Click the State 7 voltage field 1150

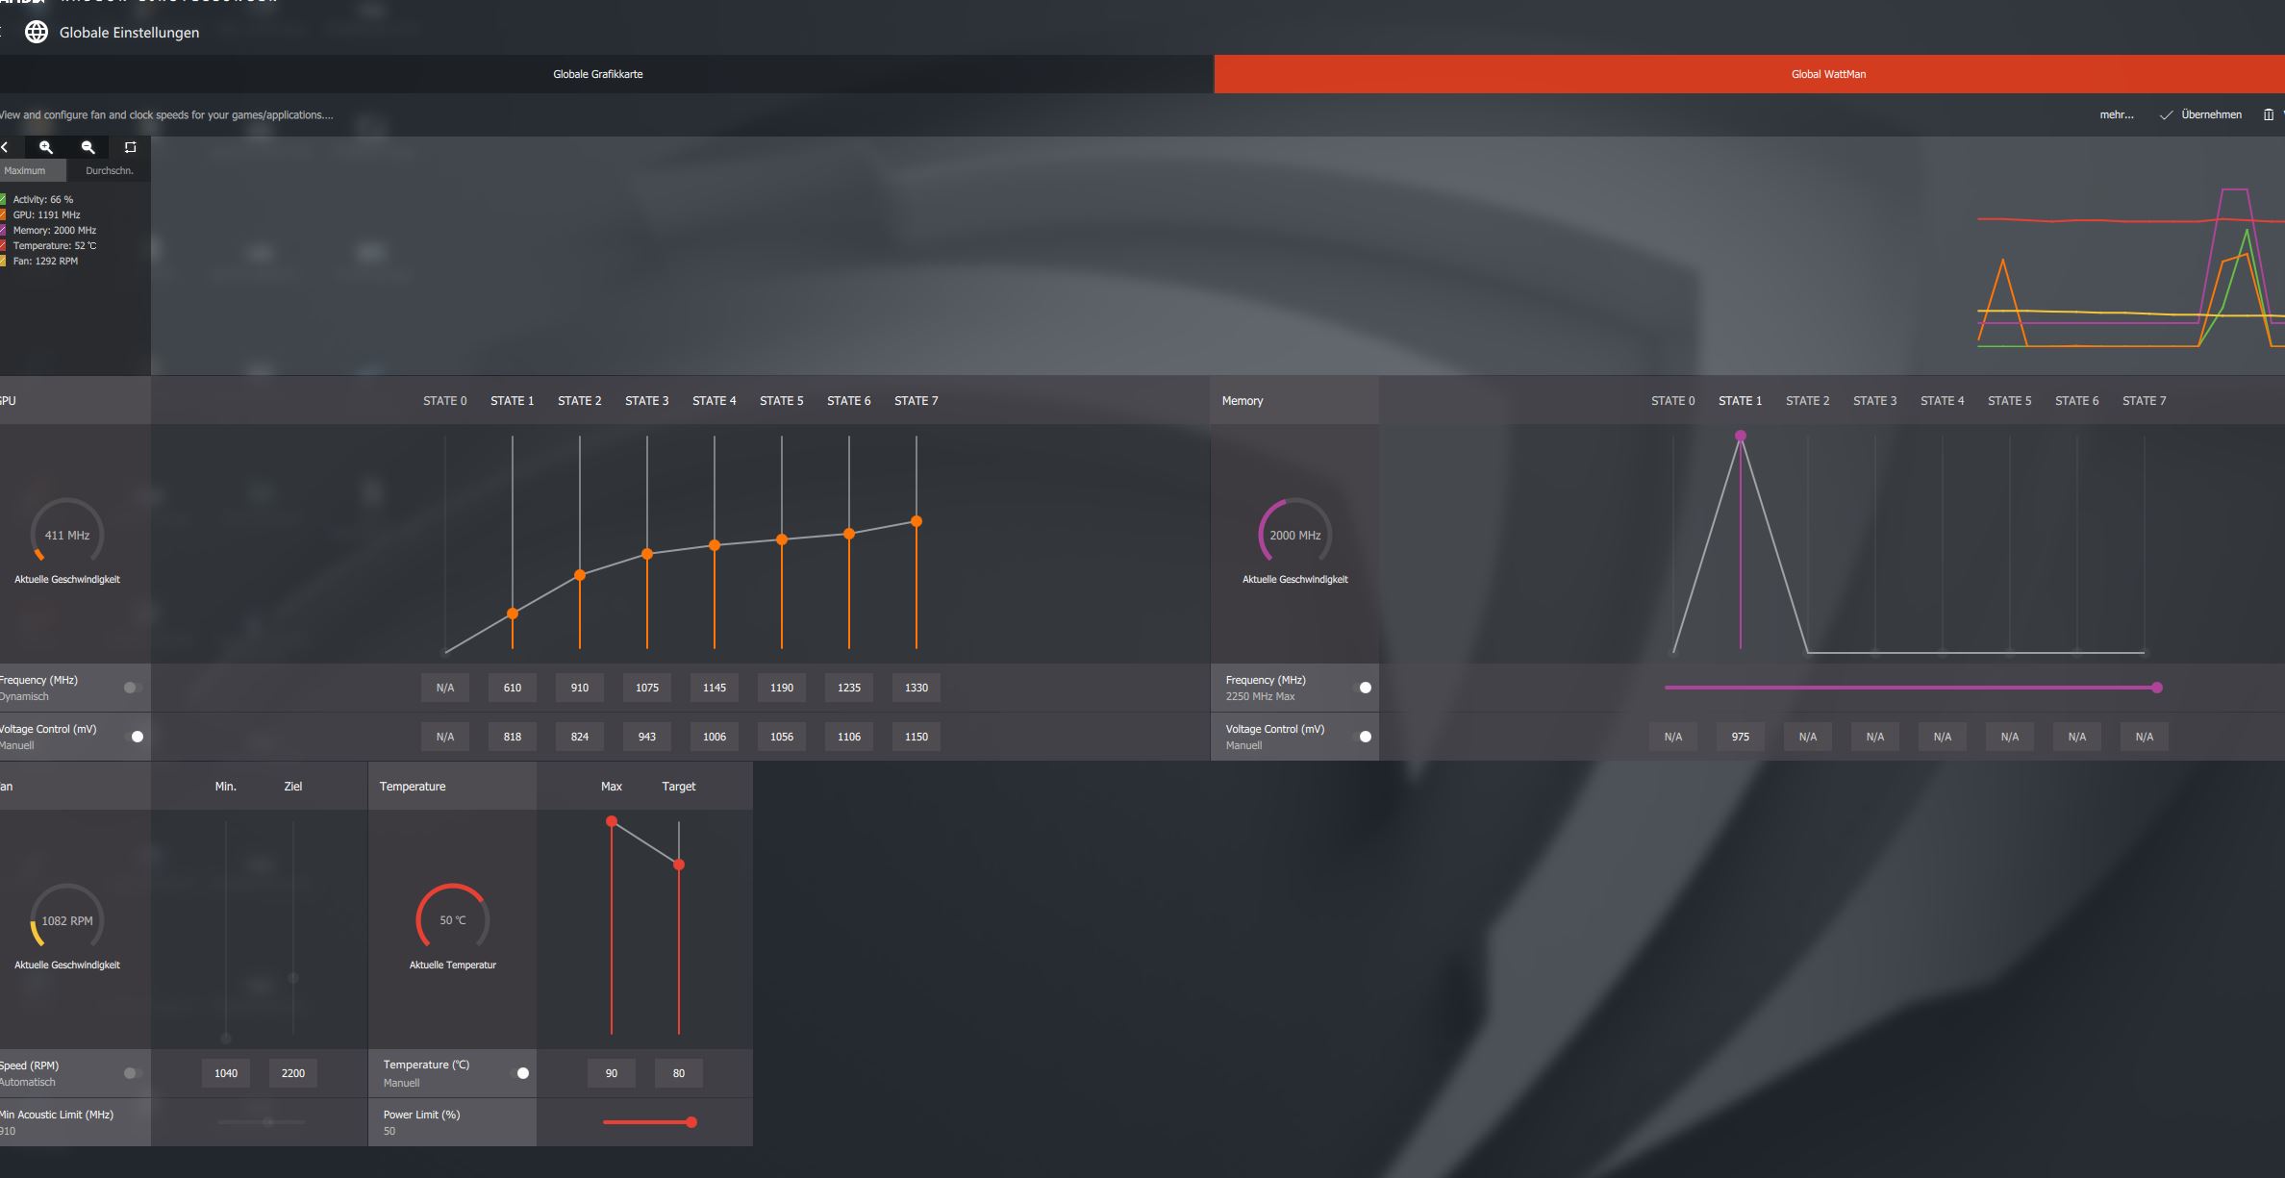[916, 737]
